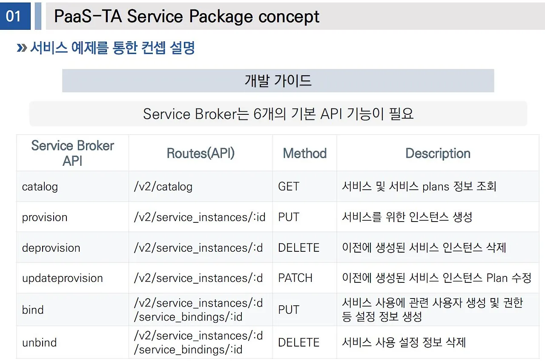Click the 서비스를 위한 인스턴스 생성 description

[x=407, y=217]
